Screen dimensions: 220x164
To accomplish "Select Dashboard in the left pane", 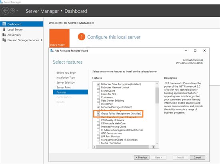I will (22, 24).
